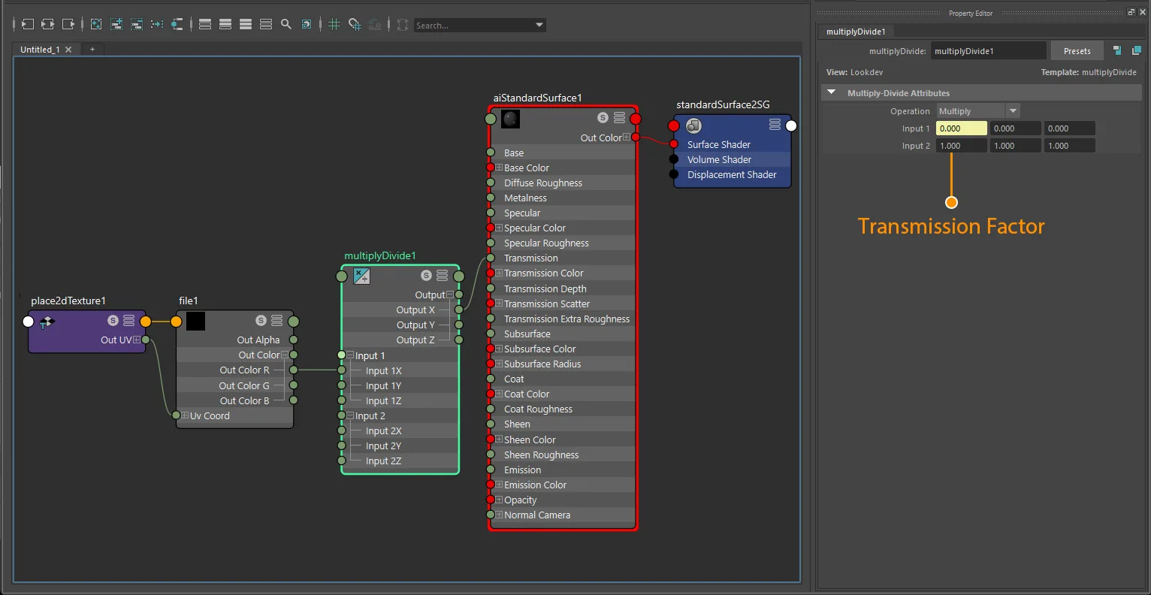
Task: Collapse Out Color on file1 node
Action: coord(284,355)
